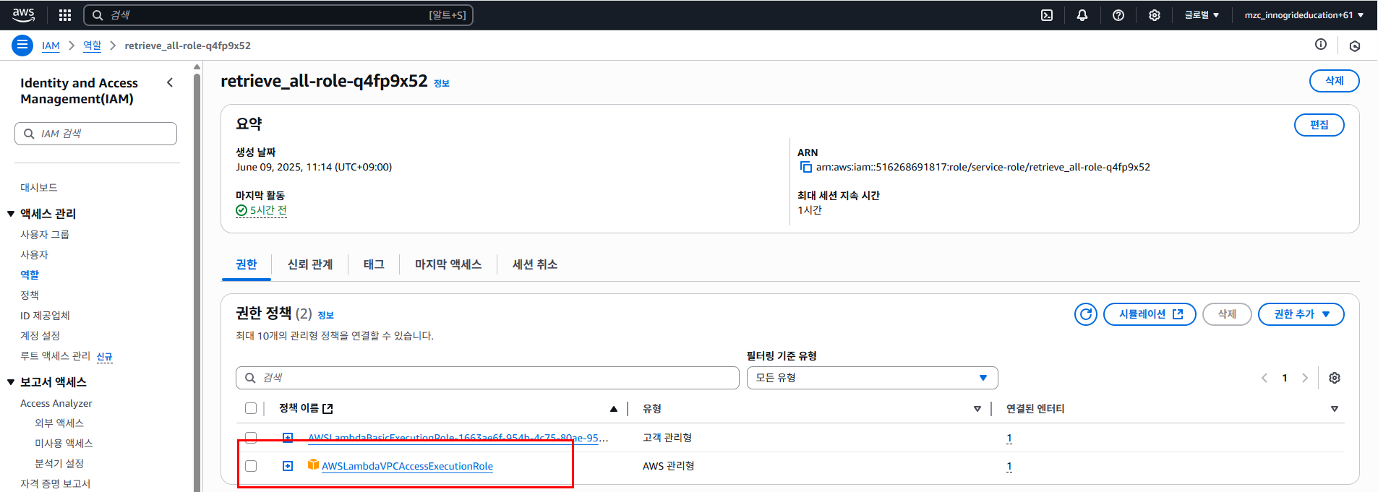The image size is (1378, 492).
Task: Collapse the 액세스 관리 sidebar section
Action: tap(11, 214)
